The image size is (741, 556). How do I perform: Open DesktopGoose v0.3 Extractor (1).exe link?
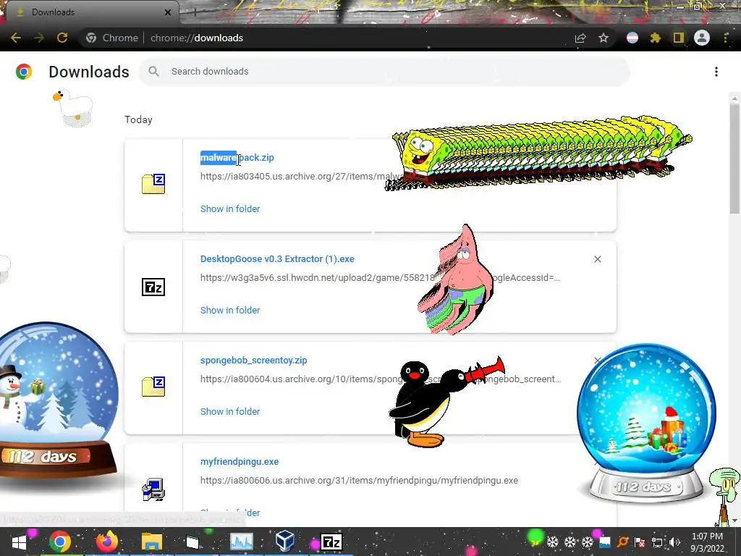click(x=277, y=259)
